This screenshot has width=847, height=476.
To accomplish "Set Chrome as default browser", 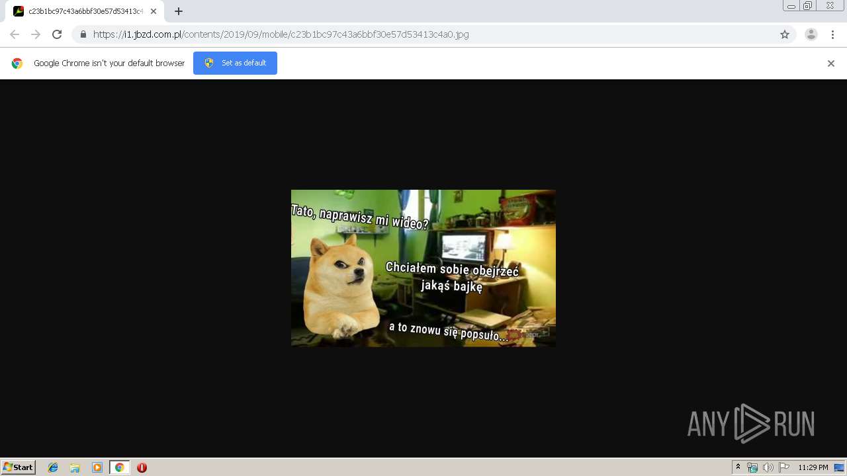I will (x=235, y=63).
